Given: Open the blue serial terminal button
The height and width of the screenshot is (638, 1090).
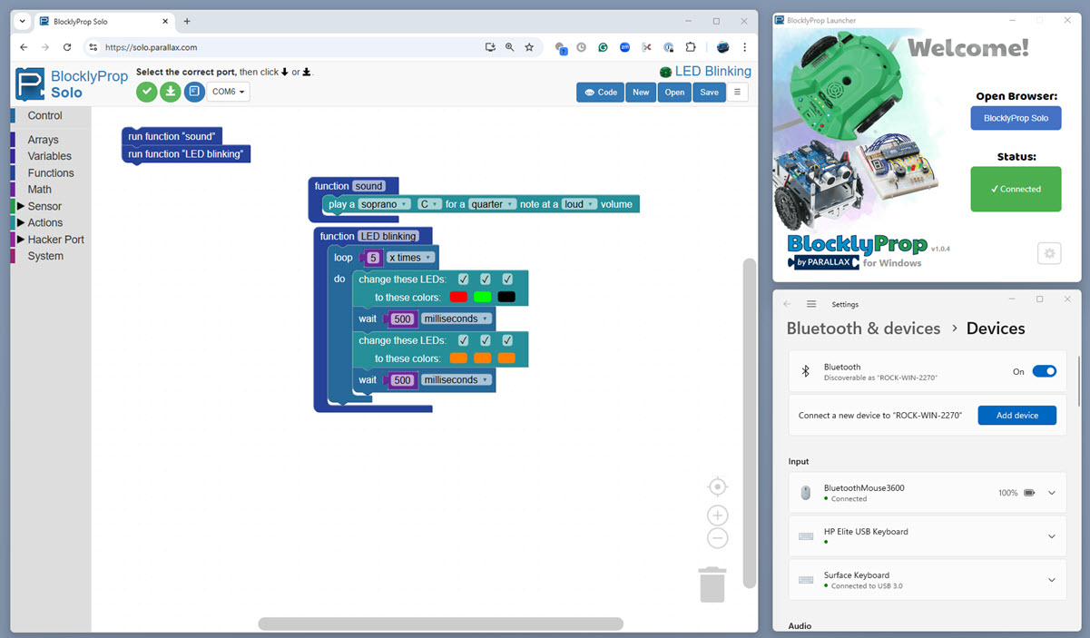Looking at the screenshot, I should (194, 92).
